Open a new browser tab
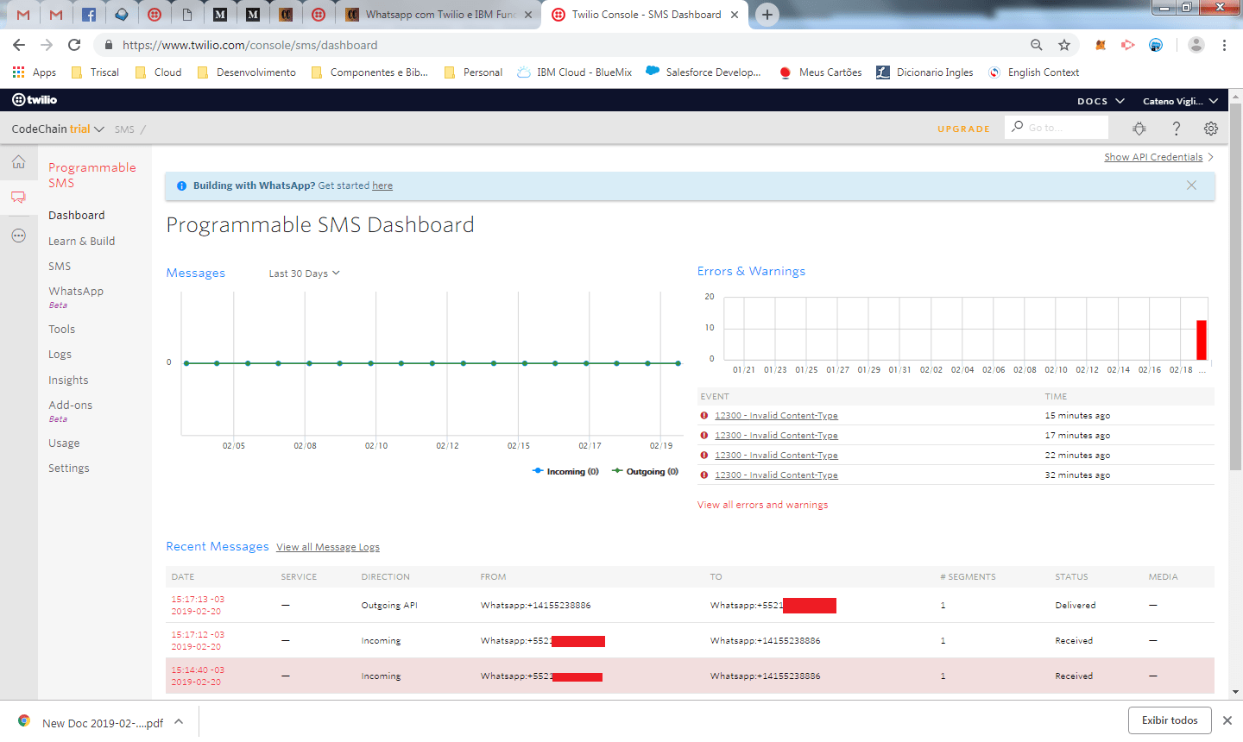The width and height of the screenshot is (1243, 742). pos(767,15)
